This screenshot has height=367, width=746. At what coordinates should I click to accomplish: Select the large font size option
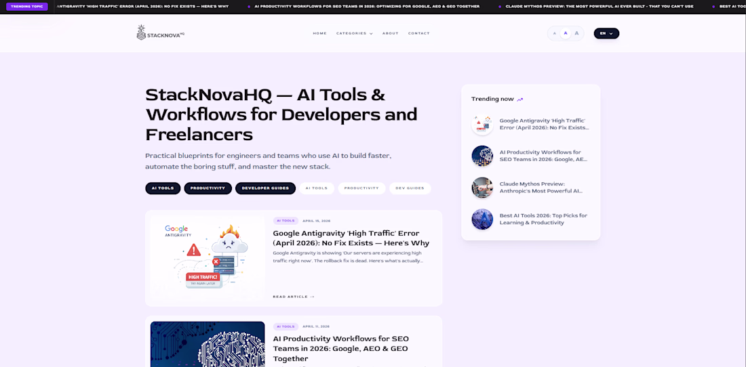click(x=576, y=33)
